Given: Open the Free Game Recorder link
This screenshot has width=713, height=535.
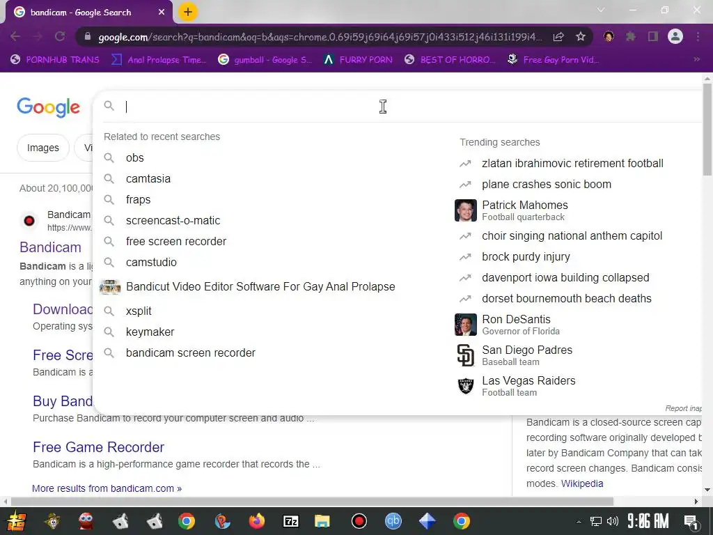Looking at the screenshot, I should coord(98,447).
